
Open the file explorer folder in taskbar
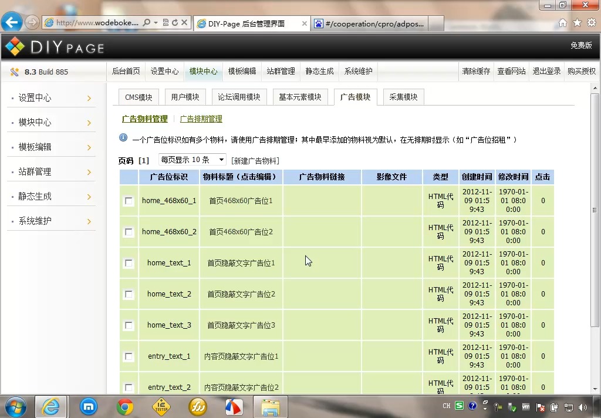[x=271, y=407]
